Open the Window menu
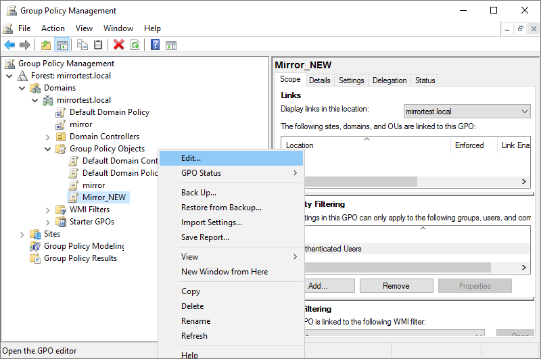Viewport: 541px width, 359px height. (x=118, y=28)
